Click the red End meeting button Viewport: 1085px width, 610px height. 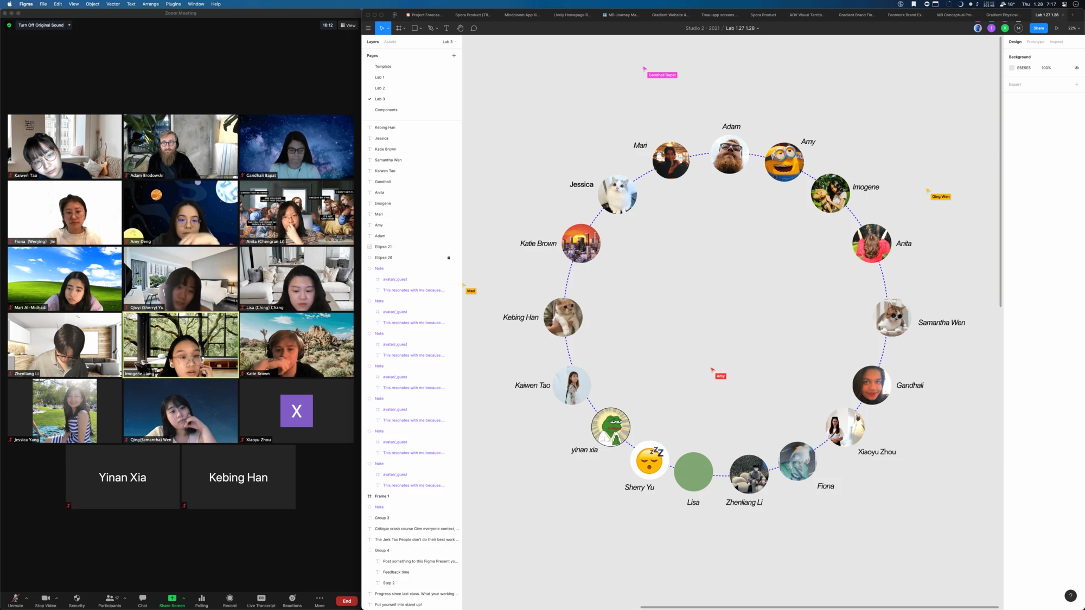pyautogui.click(x=347, y=601)
